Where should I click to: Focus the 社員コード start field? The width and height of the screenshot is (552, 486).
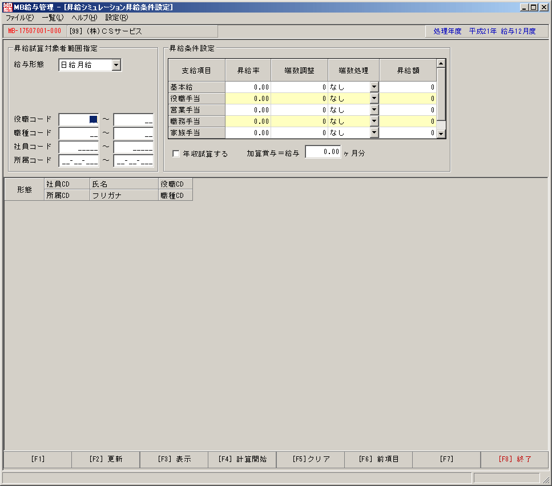click(79, 147)
